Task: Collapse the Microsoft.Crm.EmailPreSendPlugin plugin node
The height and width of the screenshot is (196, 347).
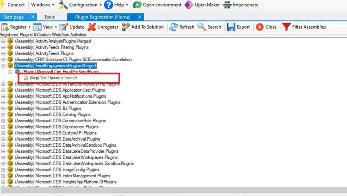Action: (x=10, y=72)
